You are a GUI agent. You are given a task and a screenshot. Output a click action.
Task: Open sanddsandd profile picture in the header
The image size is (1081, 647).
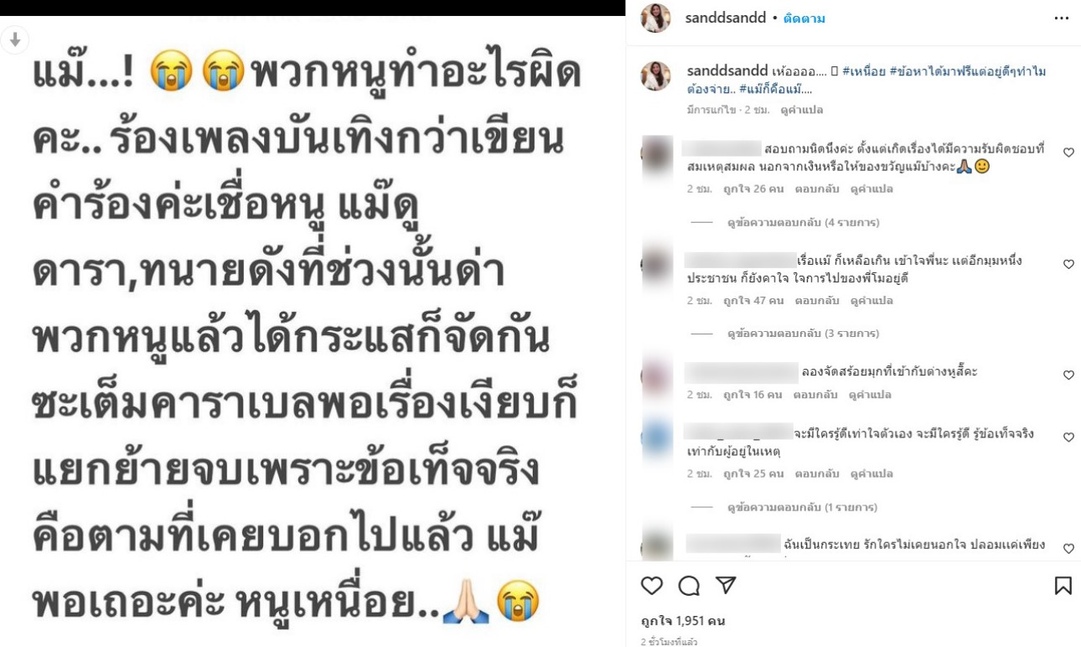tap(655, 18)
